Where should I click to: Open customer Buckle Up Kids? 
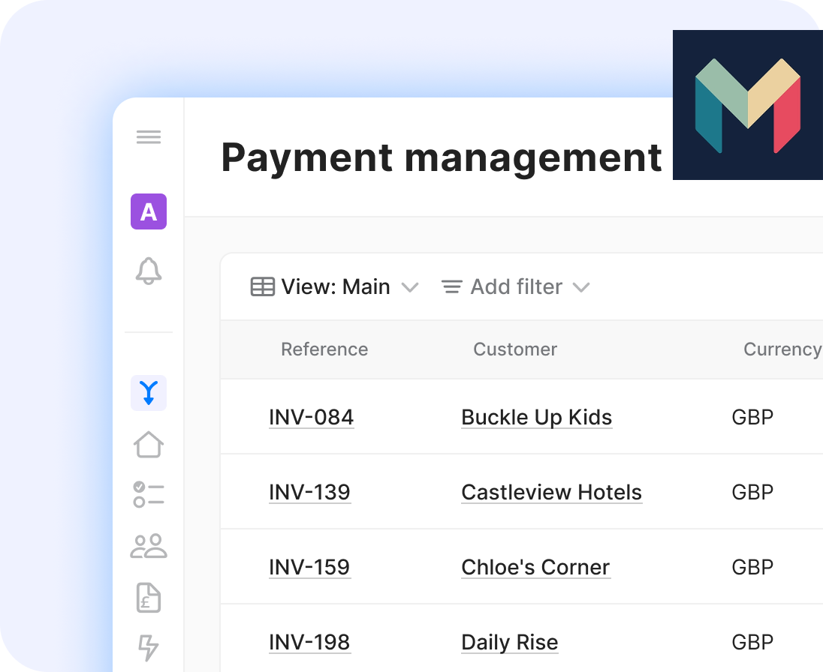pyautogui.click(x=536, y=417)
